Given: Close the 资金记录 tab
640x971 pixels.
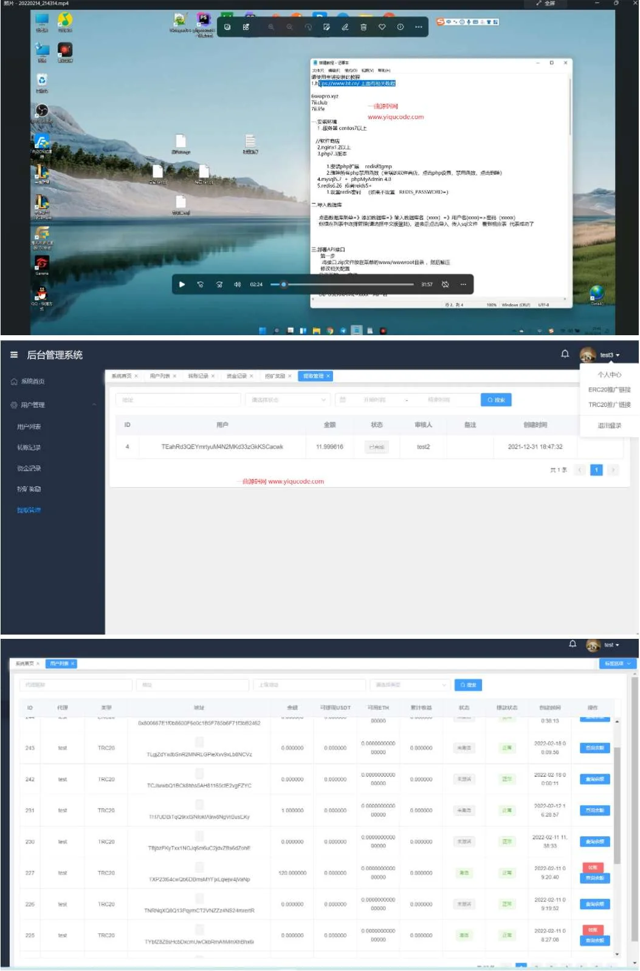Looking at the screenshot, I should click(x=251, y=376).
